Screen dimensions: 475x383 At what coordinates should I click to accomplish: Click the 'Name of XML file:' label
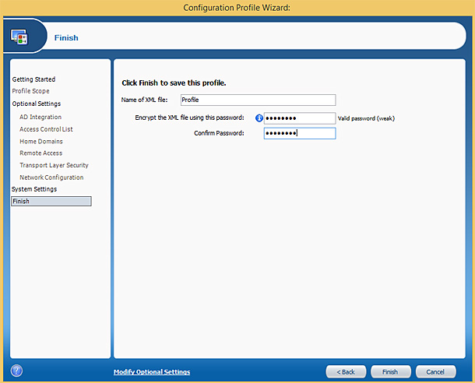click(x=145, y=100)
